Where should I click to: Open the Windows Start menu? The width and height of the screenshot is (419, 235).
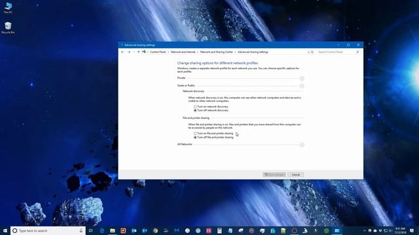click(5, 230)
